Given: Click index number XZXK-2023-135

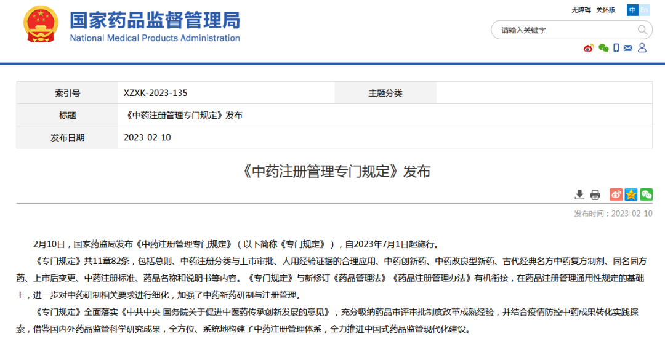Looking at the screenshot, I should tap(155, 93).
